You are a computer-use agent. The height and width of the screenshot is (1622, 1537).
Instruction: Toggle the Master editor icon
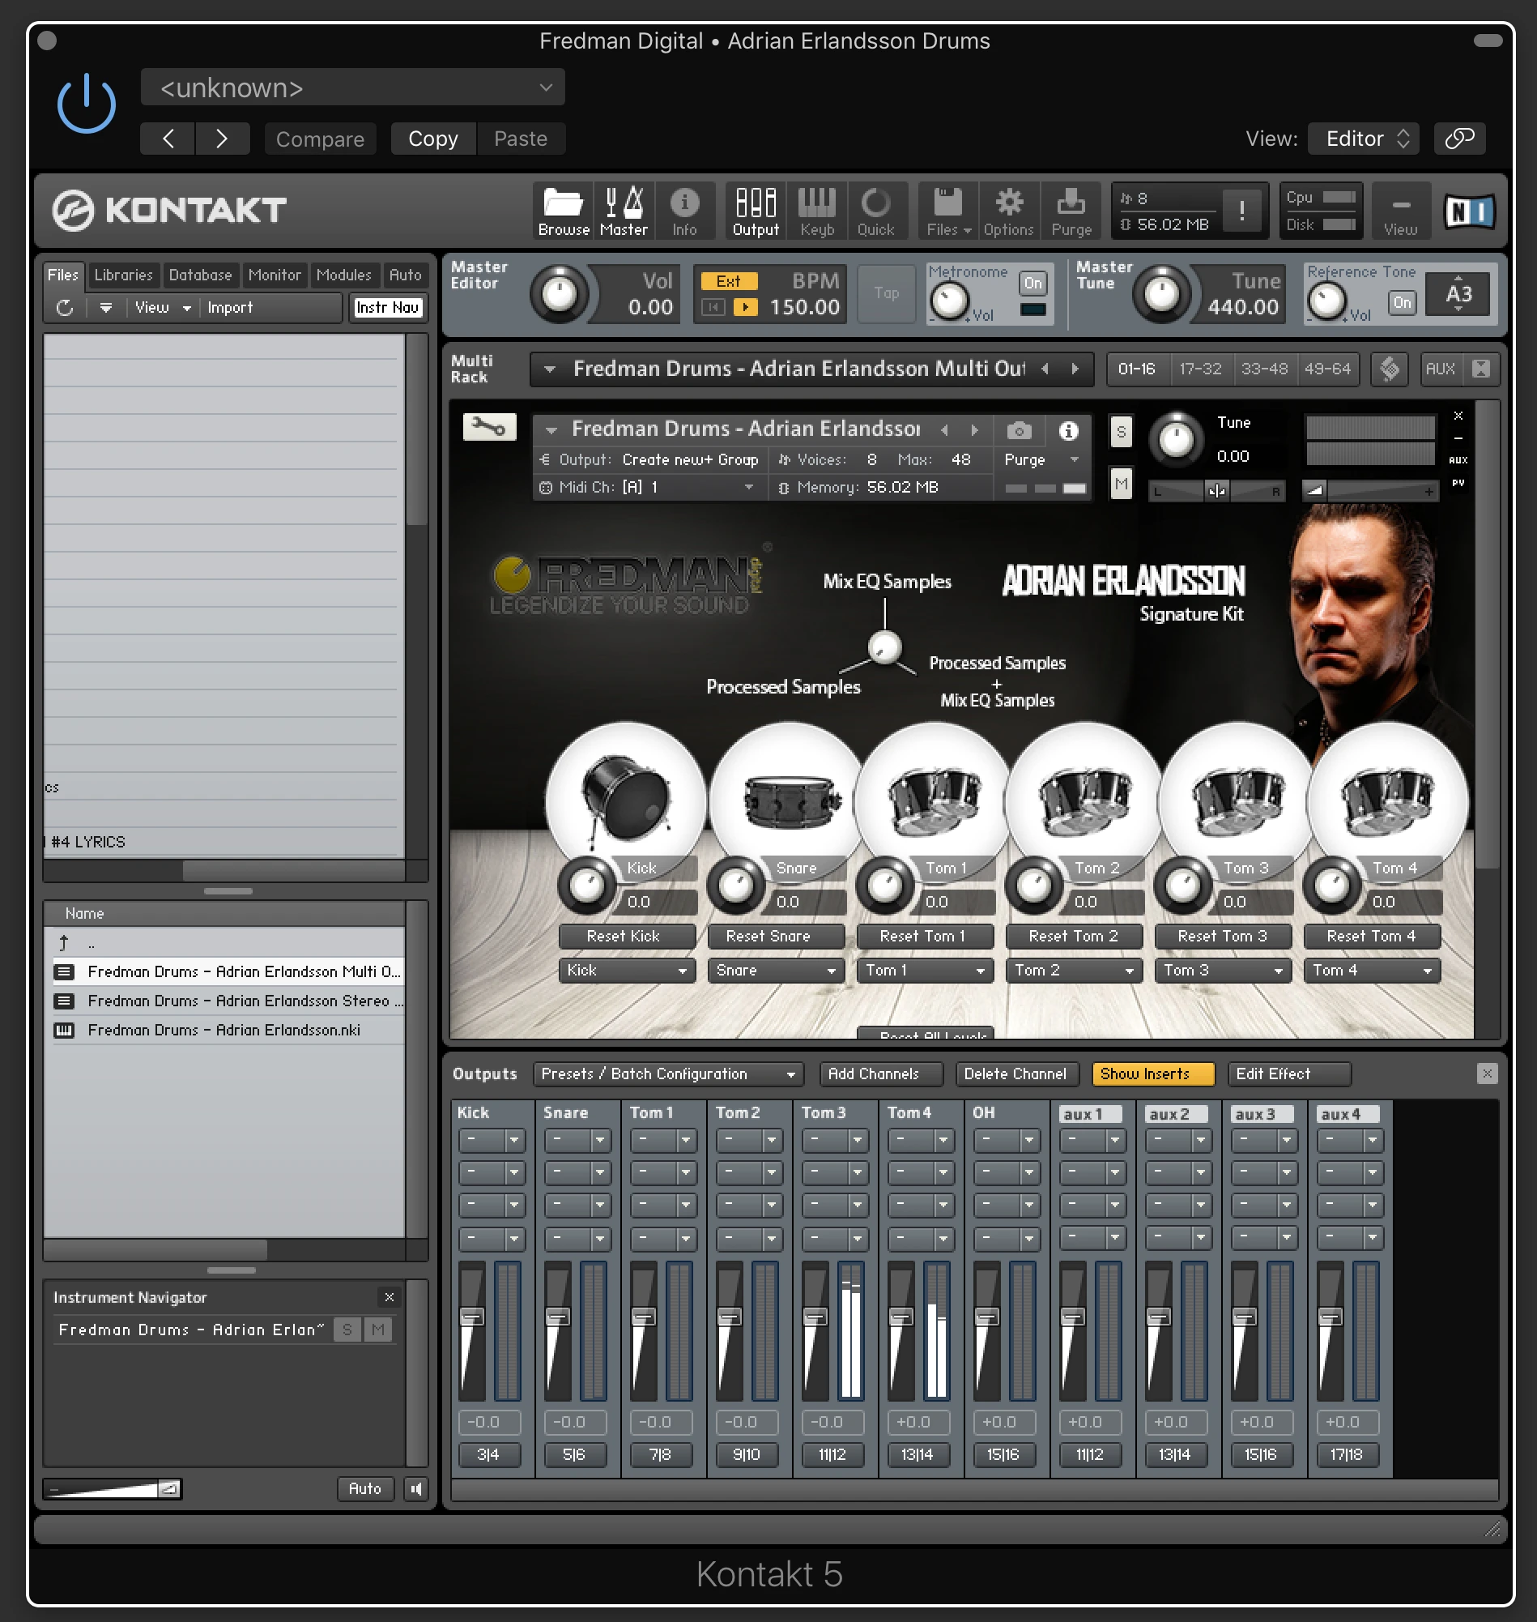pyautogui.click(x=624, y=211)
